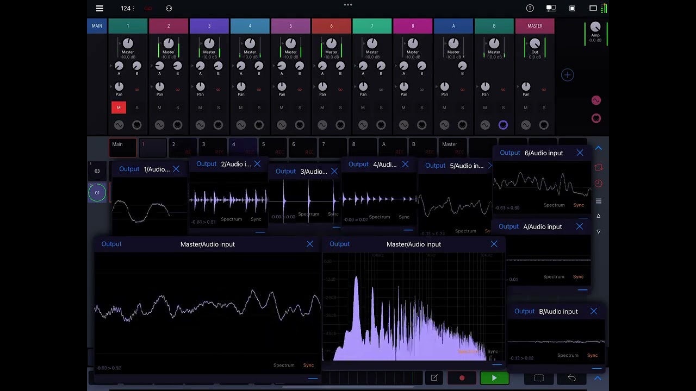Select the pink ring icon on right edge
This screenshot has height=391, width=696.
click(x=596, y=118)
